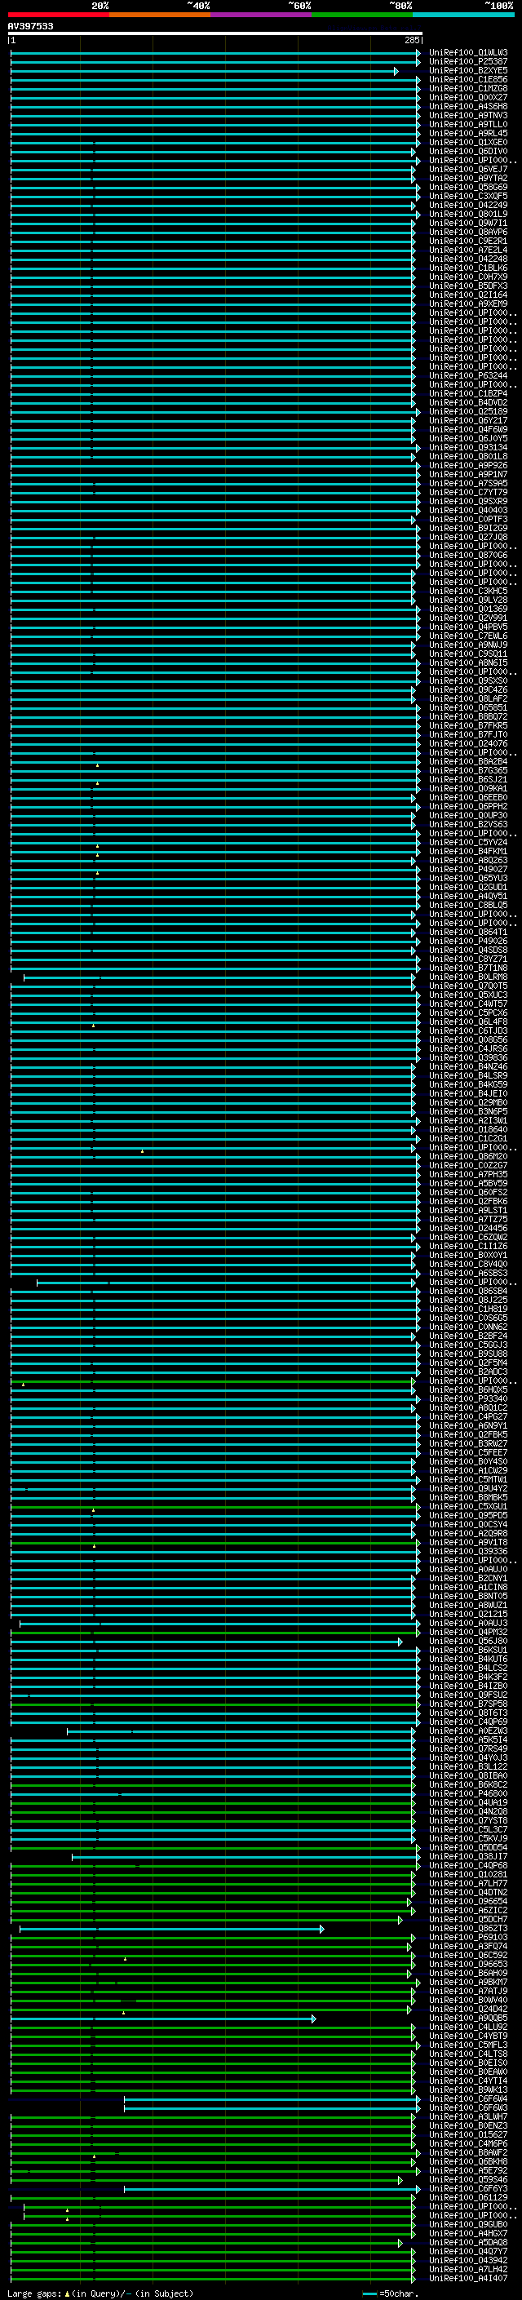Image resolution: width=522 pixels, height=2300 pixels.
Task: Select hit label UniRef100_C8BLQ5
Action: coord(467,905)
